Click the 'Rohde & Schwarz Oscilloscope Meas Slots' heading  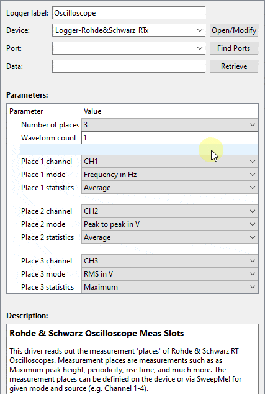click(97, 333)
